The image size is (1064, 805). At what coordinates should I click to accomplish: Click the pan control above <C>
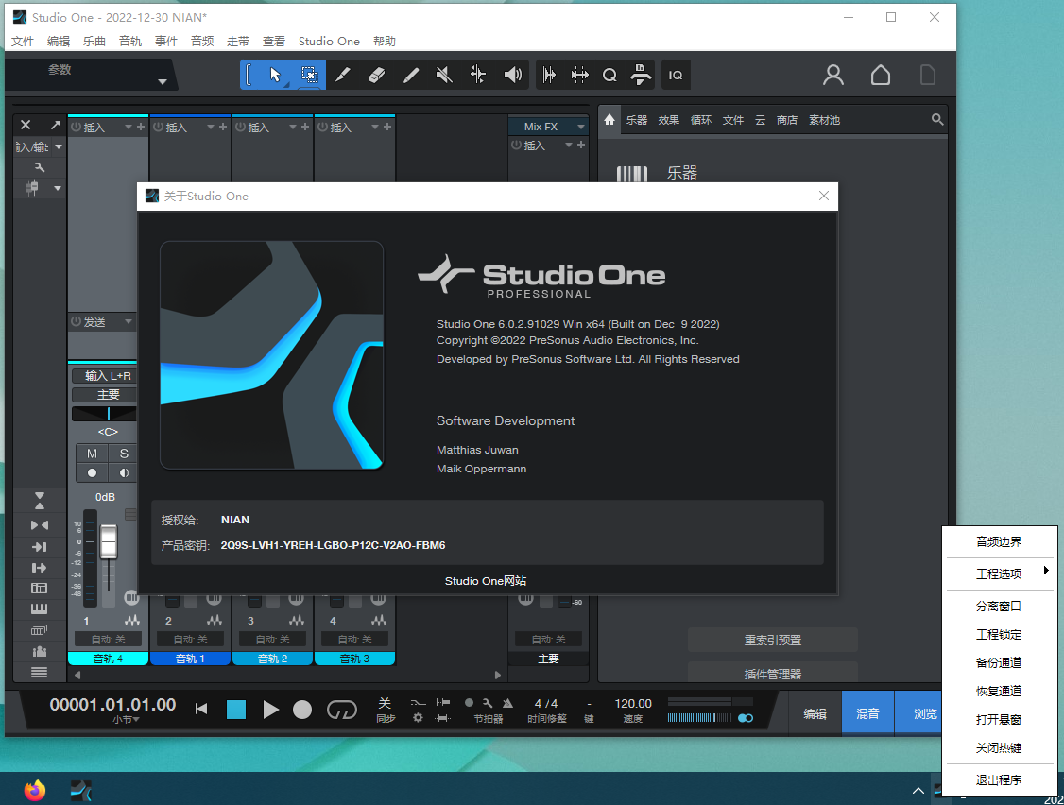[105, 413]
